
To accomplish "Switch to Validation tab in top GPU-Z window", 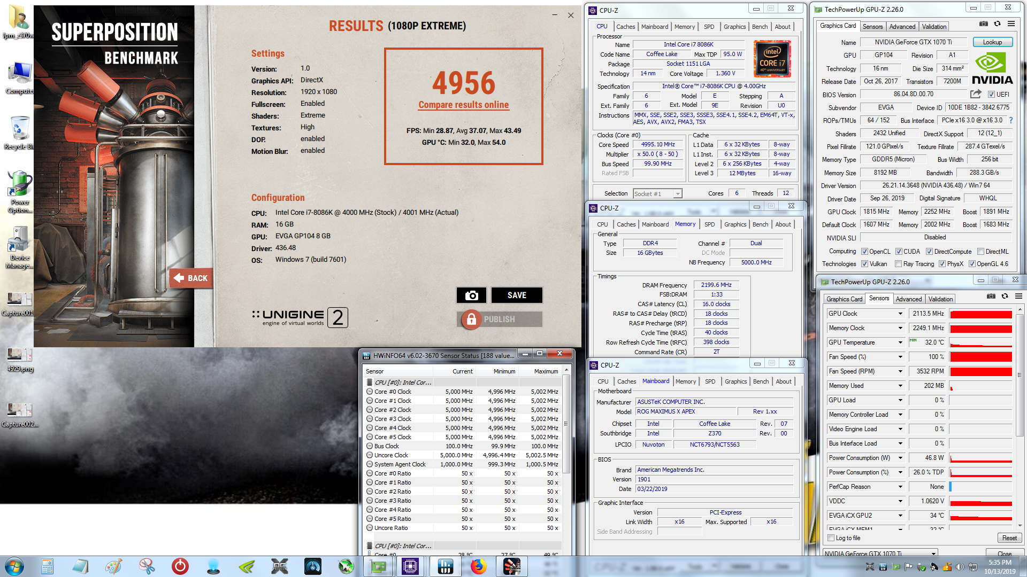I will click(934, 27).
